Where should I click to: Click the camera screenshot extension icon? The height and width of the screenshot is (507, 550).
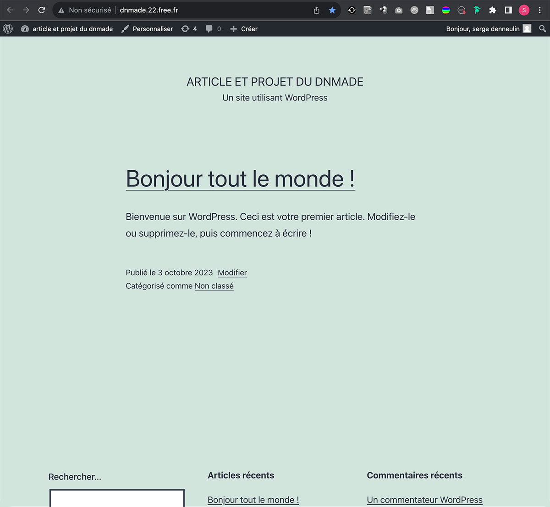click(x=399, y=10)
